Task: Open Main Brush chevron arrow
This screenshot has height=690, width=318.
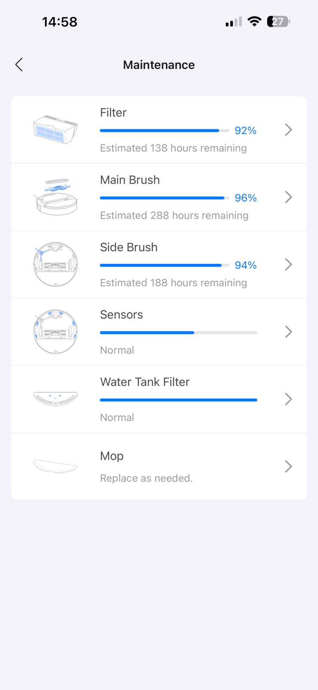Action: (288, 197)
